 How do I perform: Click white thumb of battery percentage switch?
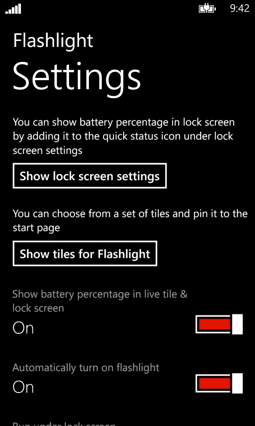(237, 324)
